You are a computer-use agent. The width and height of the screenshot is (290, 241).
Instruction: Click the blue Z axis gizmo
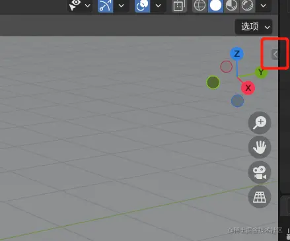[236, 53]
